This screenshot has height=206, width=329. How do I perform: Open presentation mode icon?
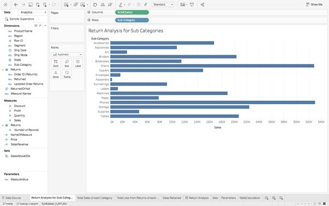pyautogui.click(x=192, y=4)
